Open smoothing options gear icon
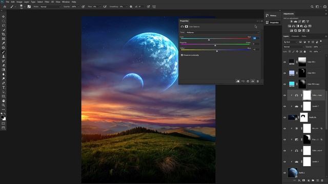The height and width of the screenshot is (184, 328). 131,7
